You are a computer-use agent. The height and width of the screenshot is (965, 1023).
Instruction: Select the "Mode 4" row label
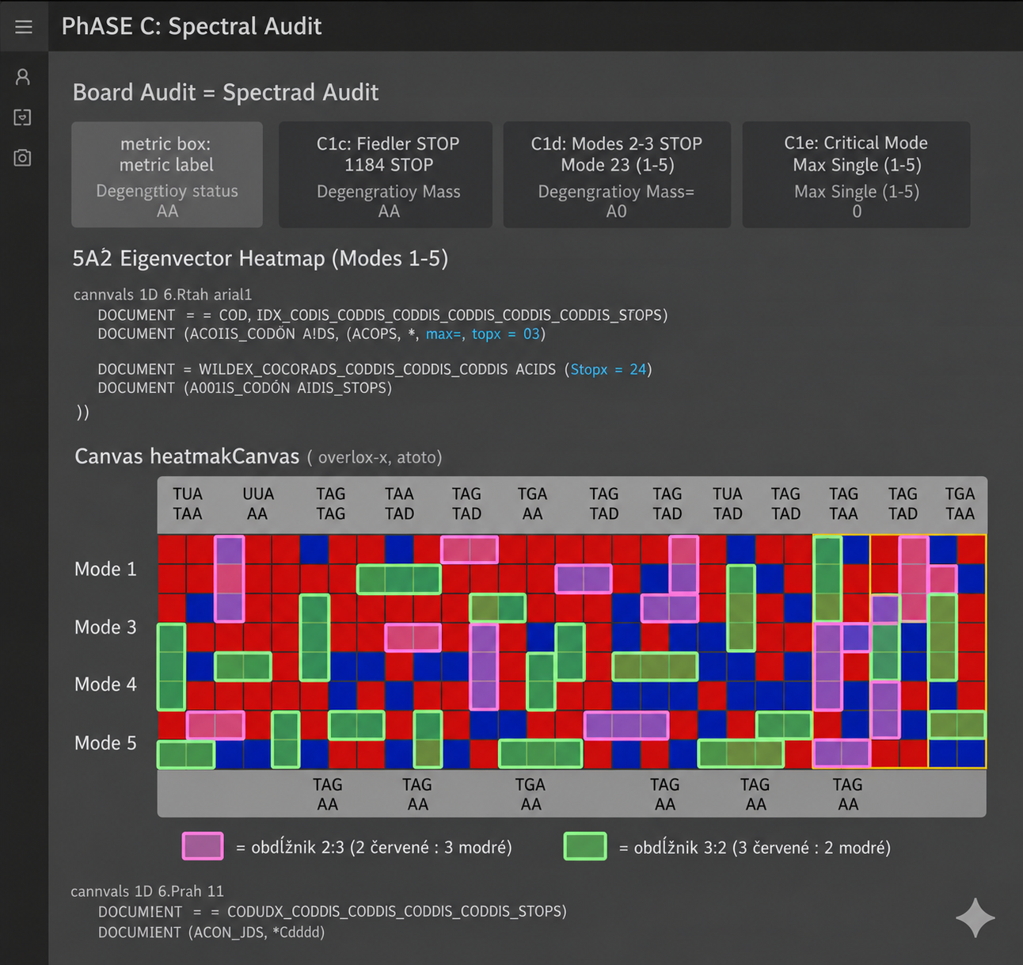click(105, 684)
